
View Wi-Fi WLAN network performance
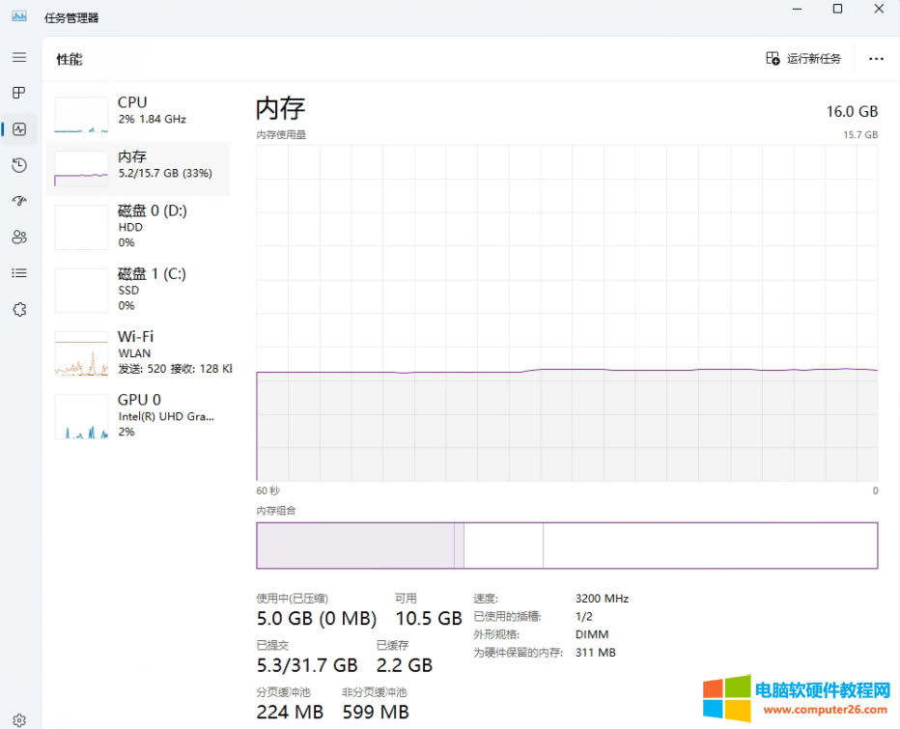(x=138, y=351)
